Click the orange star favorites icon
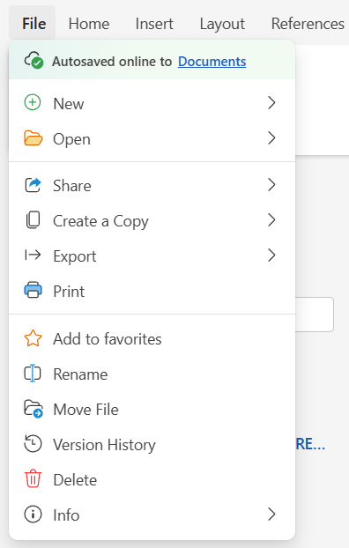This screenshot has height=548, width=349. click(x=33, y=338)
